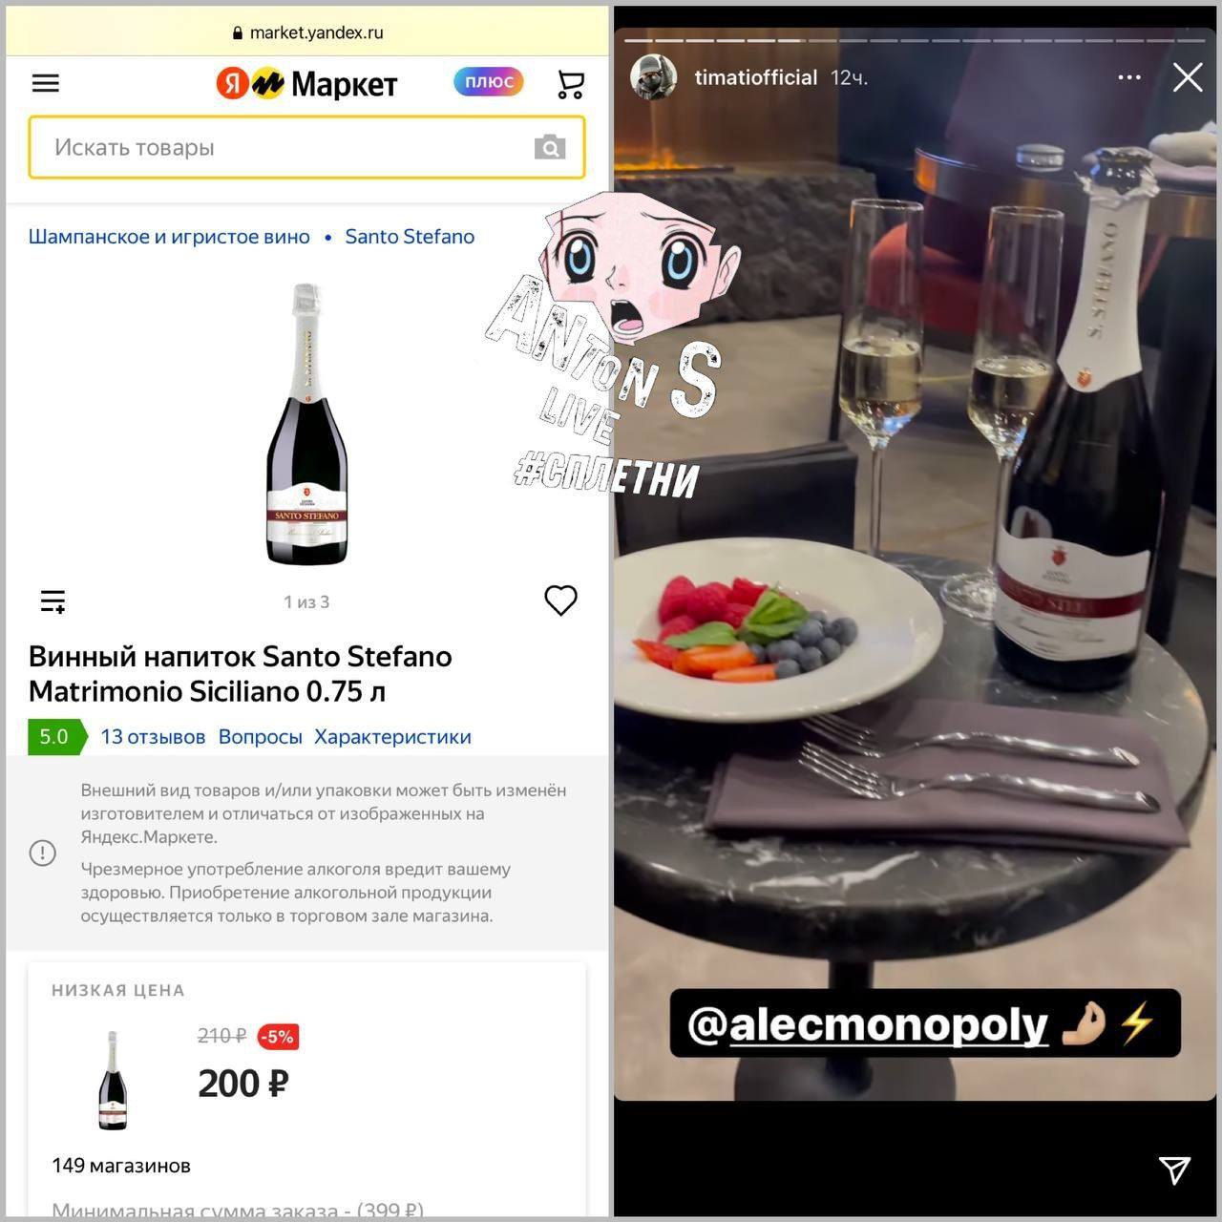
Task: Click the three-dot options on the Instagram story
Action: (x=1129, y=77)
